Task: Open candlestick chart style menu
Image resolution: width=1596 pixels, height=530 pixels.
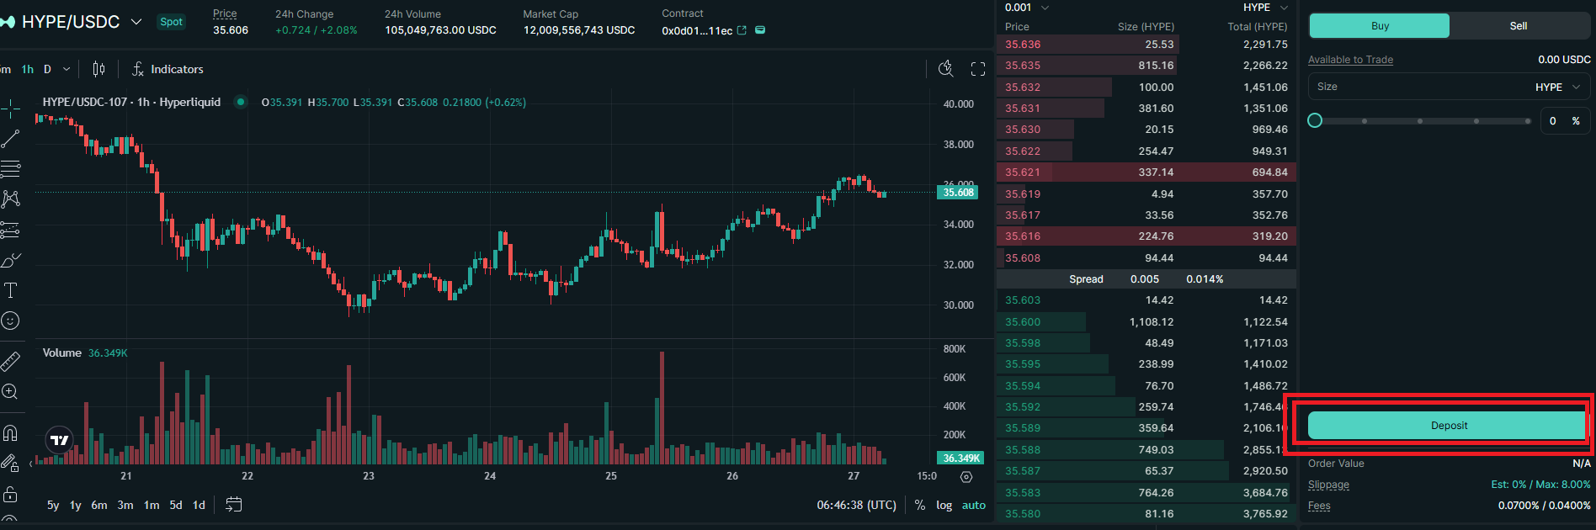Action: click(98, 69)
